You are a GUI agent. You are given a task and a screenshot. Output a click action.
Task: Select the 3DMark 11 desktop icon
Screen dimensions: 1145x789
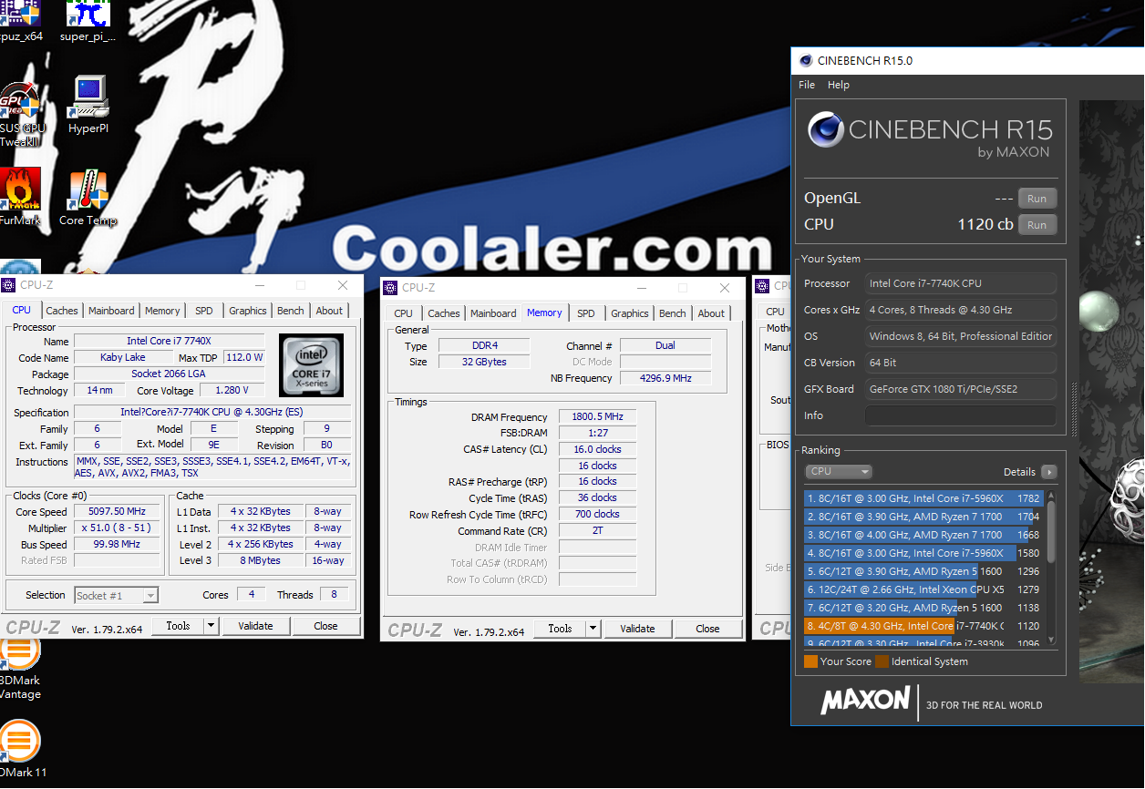point(22,748)
